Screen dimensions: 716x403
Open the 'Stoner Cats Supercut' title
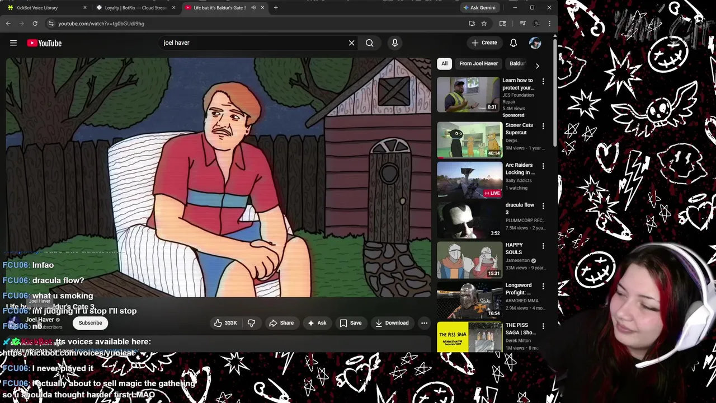pyautogui.click(x=519, y=129)
